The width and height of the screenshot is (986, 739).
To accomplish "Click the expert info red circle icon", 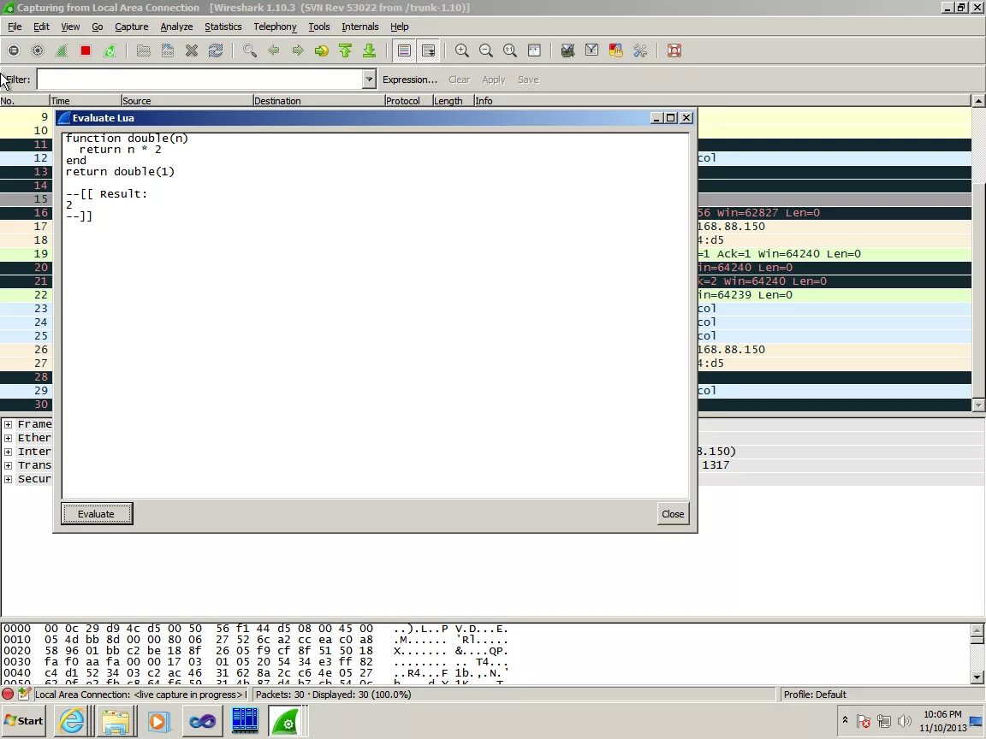I will (x=8, y=695).
